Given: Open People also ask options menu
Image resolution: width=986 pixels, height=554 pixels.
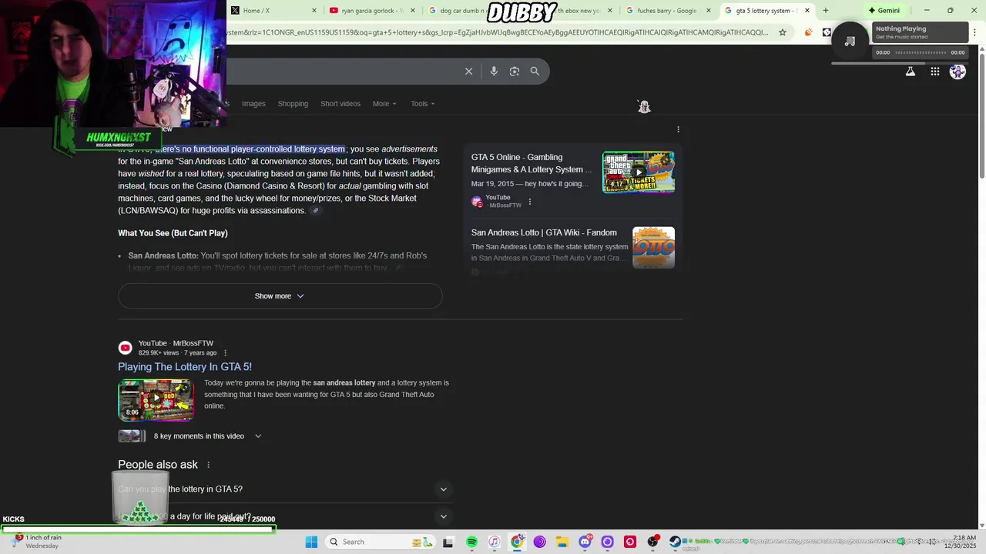Looking at the screenshot, I should tap(208, 465).
